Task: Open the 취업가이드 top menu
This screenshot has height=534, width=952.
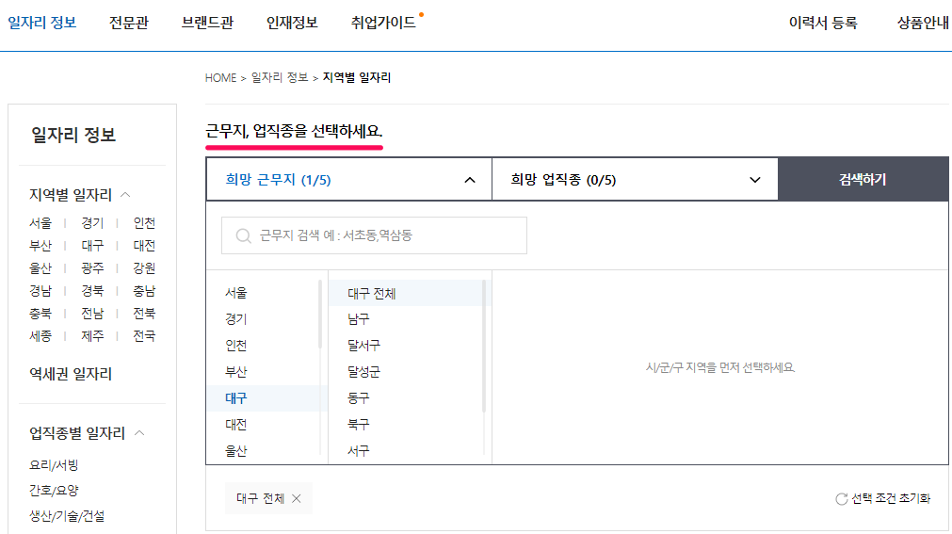Action: click(383, 23)
